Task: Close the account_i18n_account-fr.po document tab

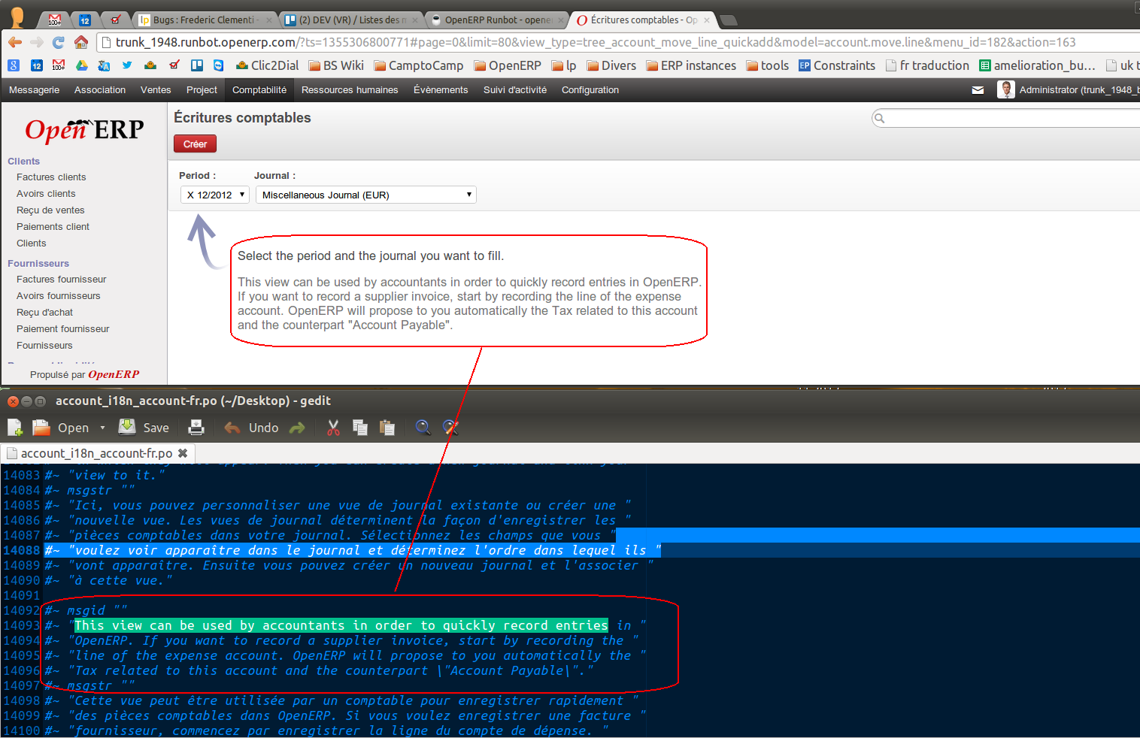Action: click(183, 453)
